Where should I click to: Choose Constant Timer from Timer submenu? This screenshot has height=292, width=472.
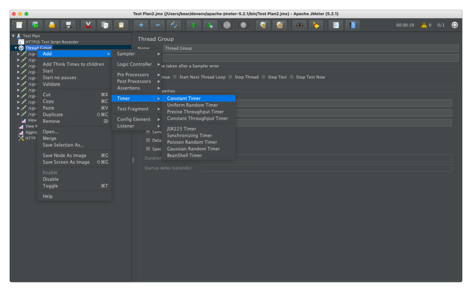198,98
